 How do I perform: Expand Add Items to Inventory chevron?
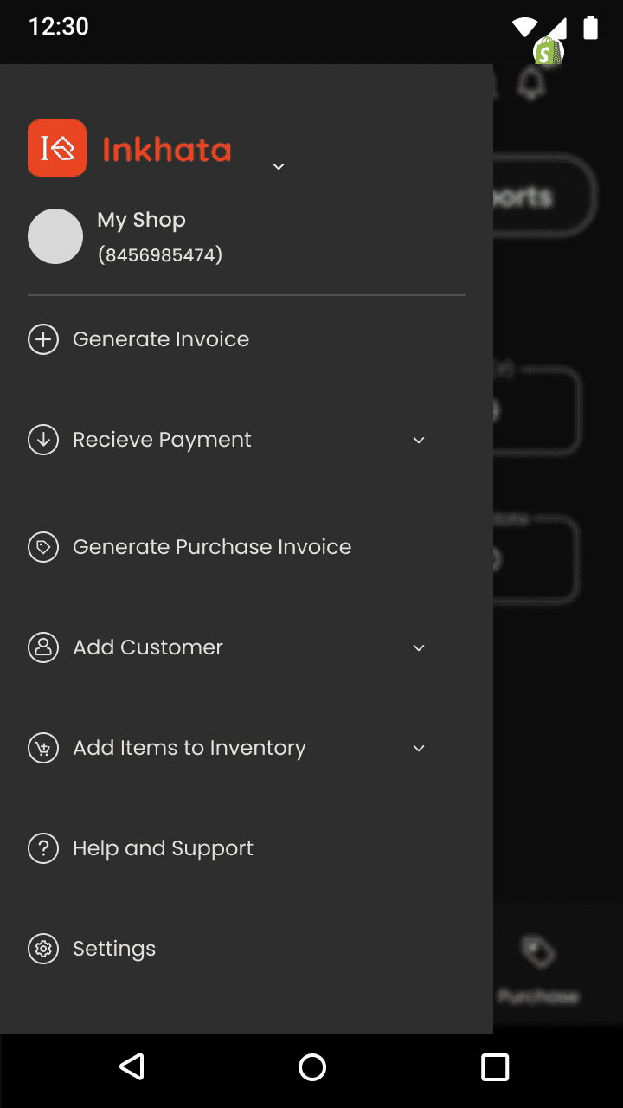tap(419, 749)
